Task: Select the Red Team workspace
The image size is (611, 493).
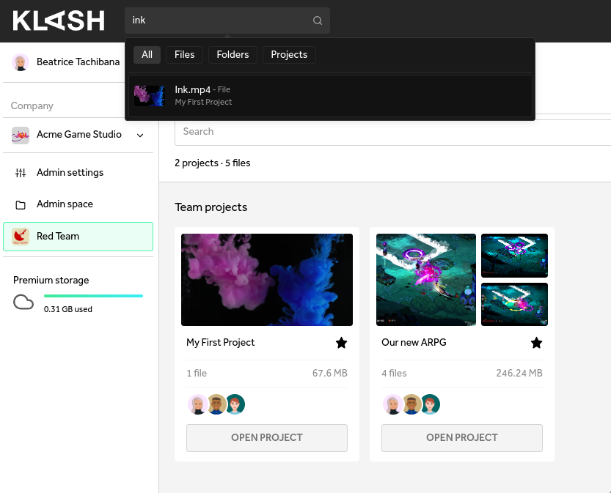Action: point(78,237)
